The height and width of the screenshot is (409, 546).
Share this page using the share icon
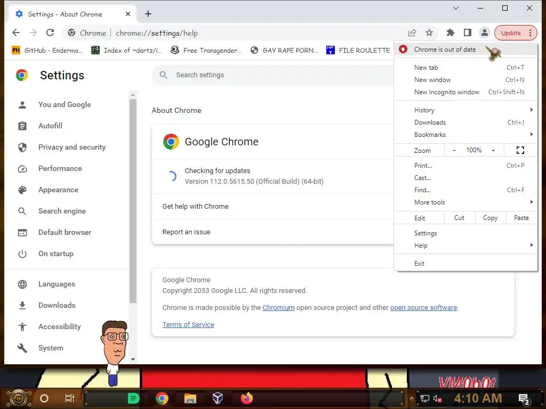pyautogui.click(x=412, y=32)
